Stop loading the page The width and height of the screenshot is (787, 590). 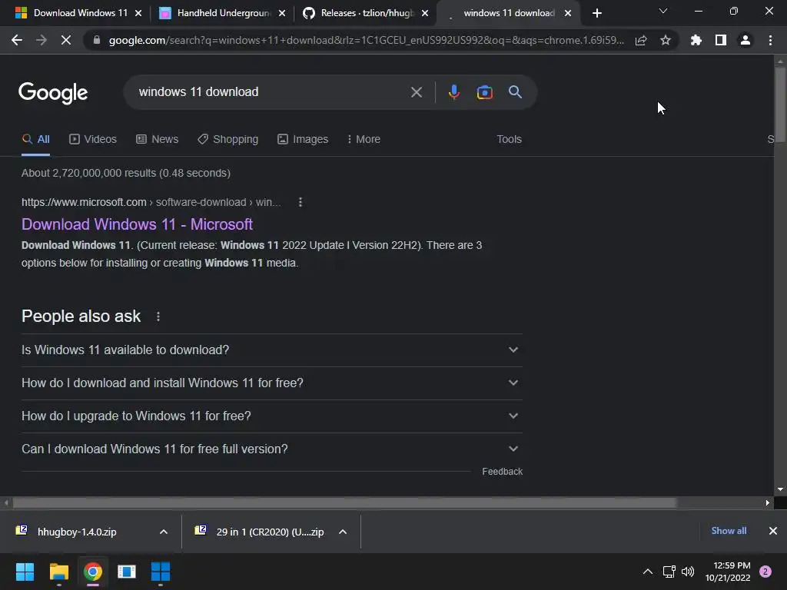point(66,40)
